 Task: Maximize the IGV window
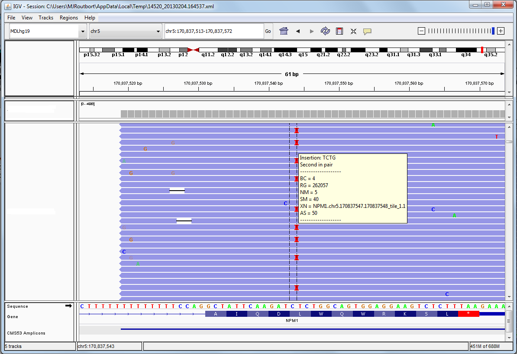[487, 5]
